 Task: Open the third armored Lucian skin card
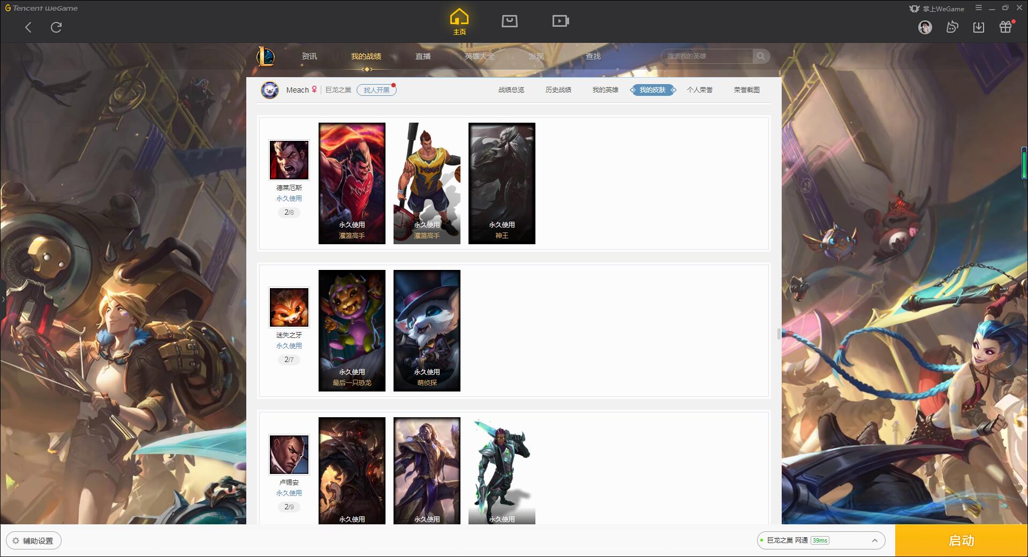502,470
